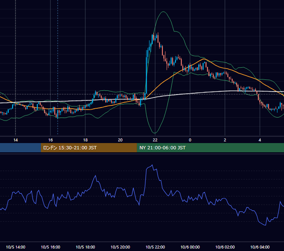Click the 14 hour label on price chart axis

click(x=15, y=140)
